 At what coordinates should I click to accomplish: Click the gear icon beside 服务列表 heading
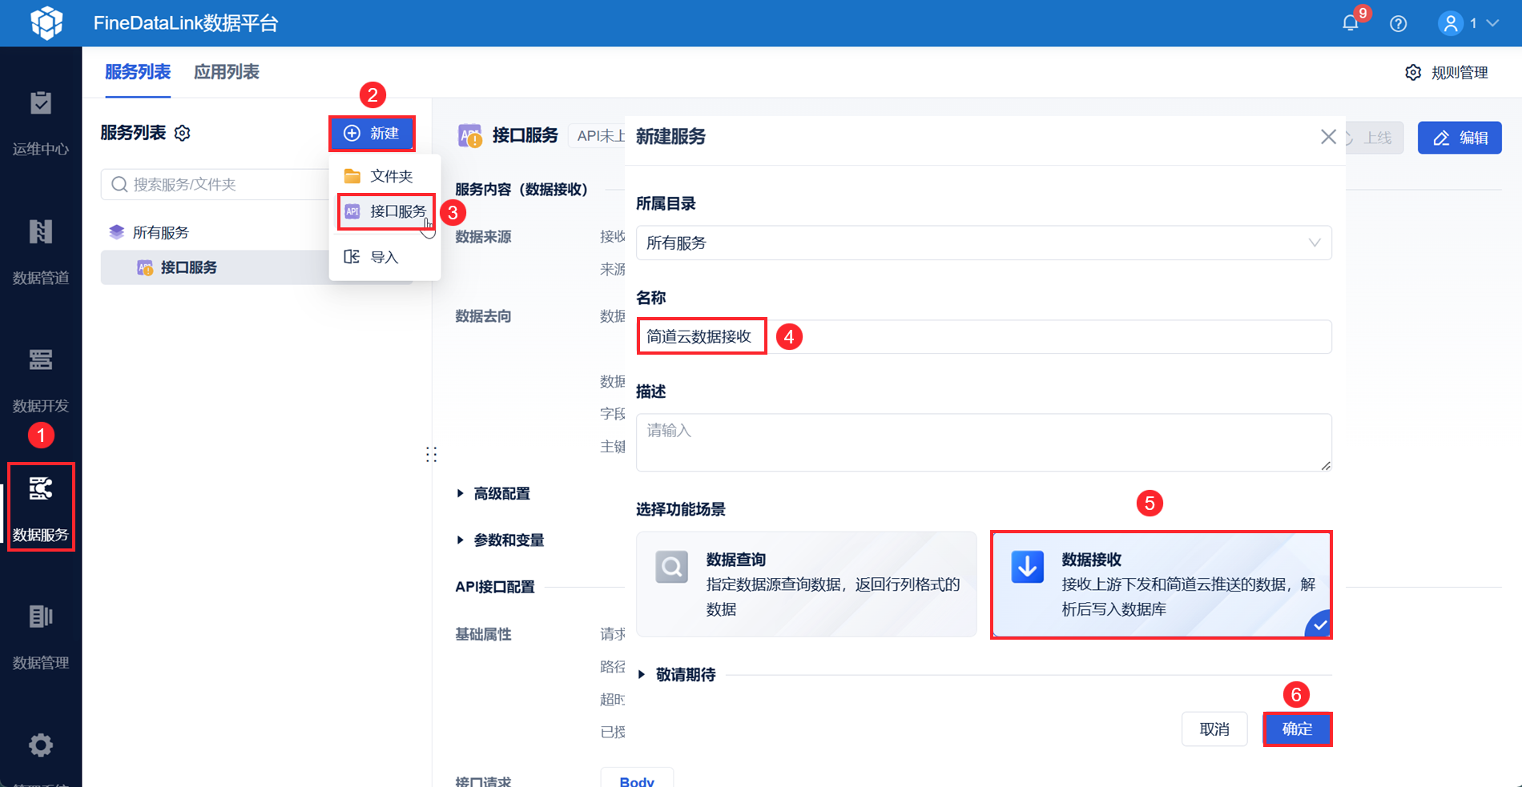pos(183,133)
